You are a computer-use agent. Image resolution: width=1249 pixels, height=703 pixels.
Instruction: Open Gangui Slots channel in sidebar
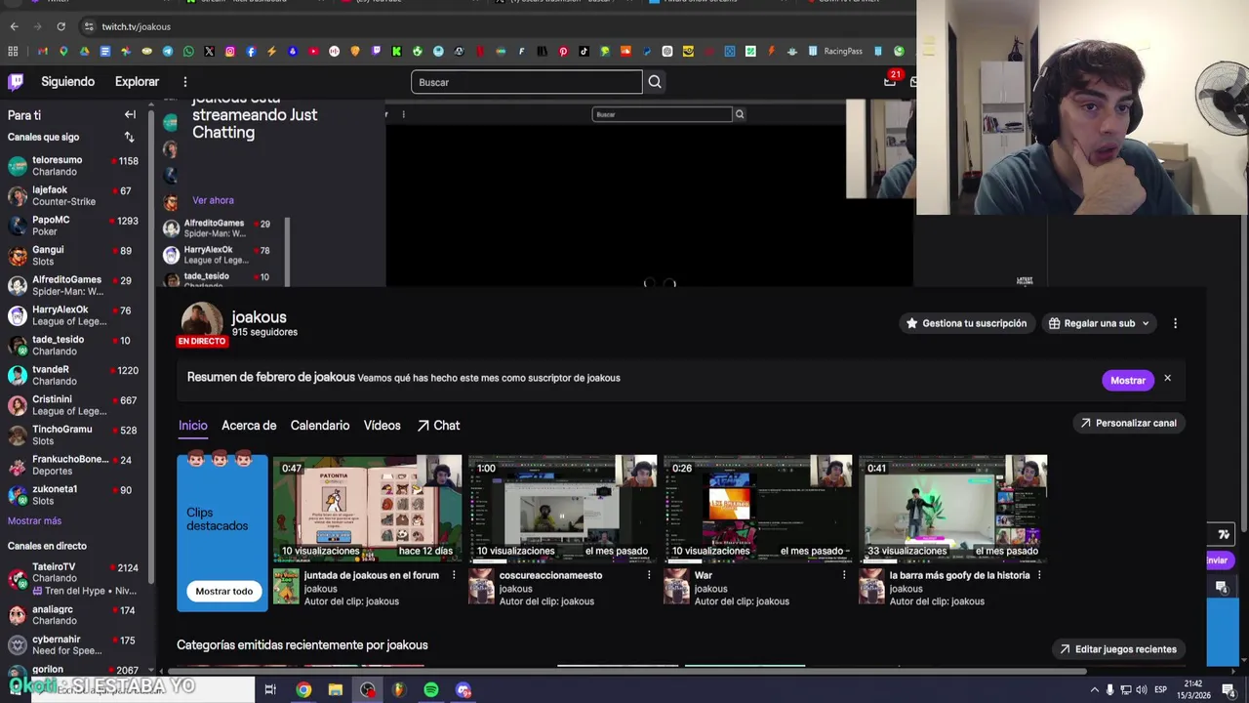tap(73, 256)
